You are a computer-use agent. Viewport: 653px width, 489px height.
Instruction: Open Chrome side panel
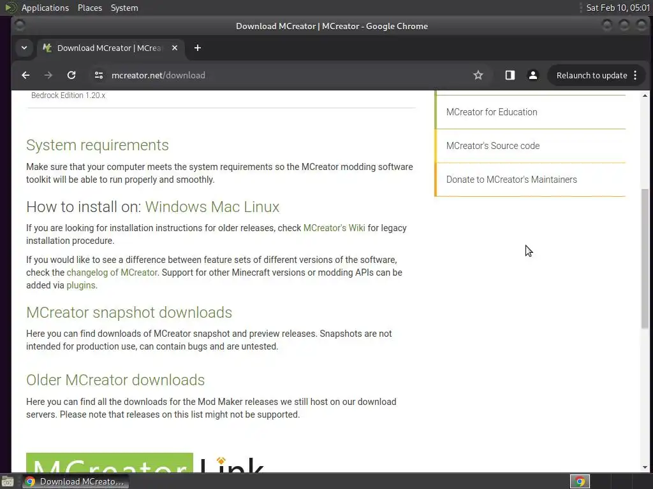tap(510, 75)
